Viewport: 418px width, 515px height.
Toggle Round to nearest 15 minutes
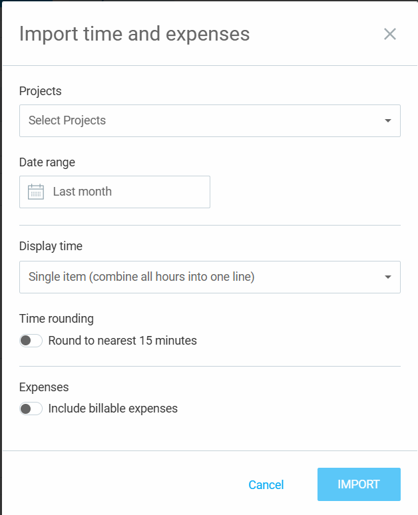pyautogui.click(x=31, y=341)
